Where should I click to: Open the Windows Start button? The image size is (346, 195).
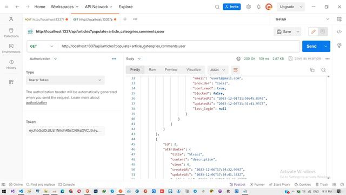click(x=4, y=191)
